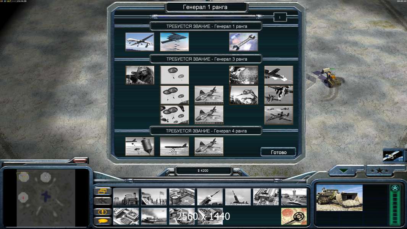The image size is (407, 229).
Task: Click header 'ТРЕБУЕТСЯ ЗВАНИЕ - Генерал 3 ранга'
Action: click(x=207, y=59)
